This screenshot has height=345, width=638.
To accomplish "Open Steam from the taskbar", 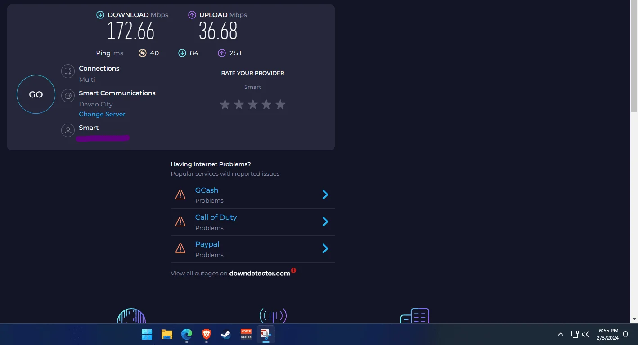I will coord(226,334).
